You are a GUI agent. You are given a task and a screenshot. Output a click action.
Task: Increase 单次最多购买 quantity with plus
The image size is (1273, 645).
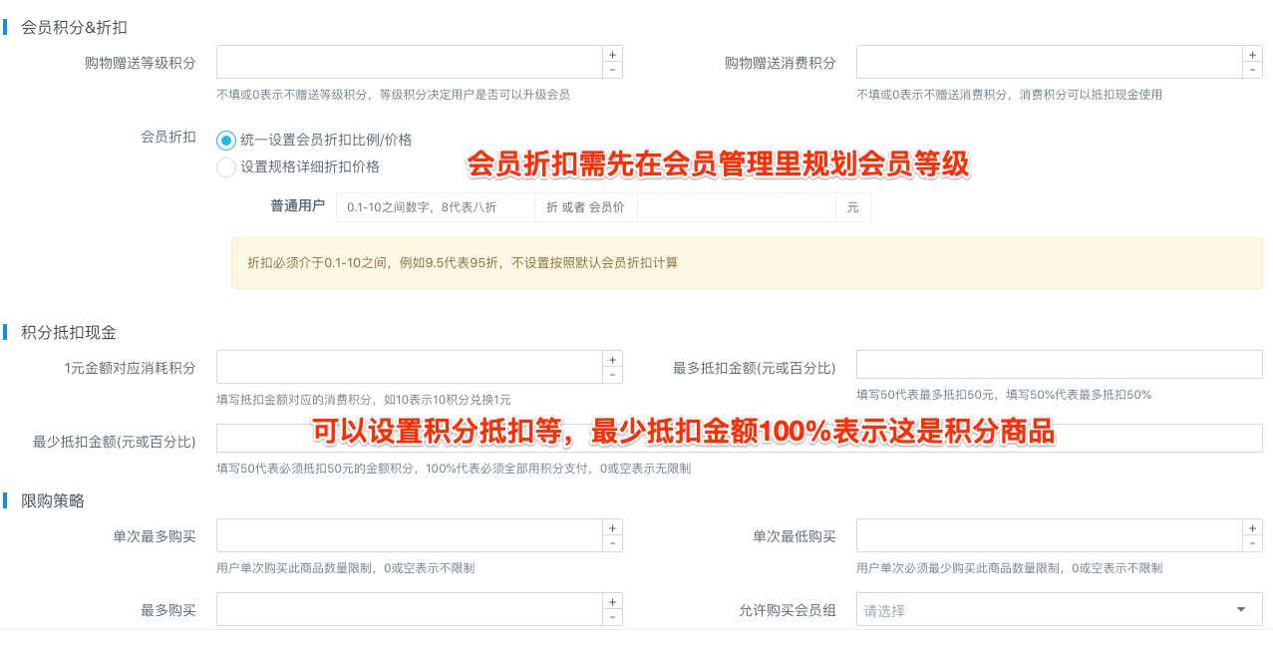612,527
